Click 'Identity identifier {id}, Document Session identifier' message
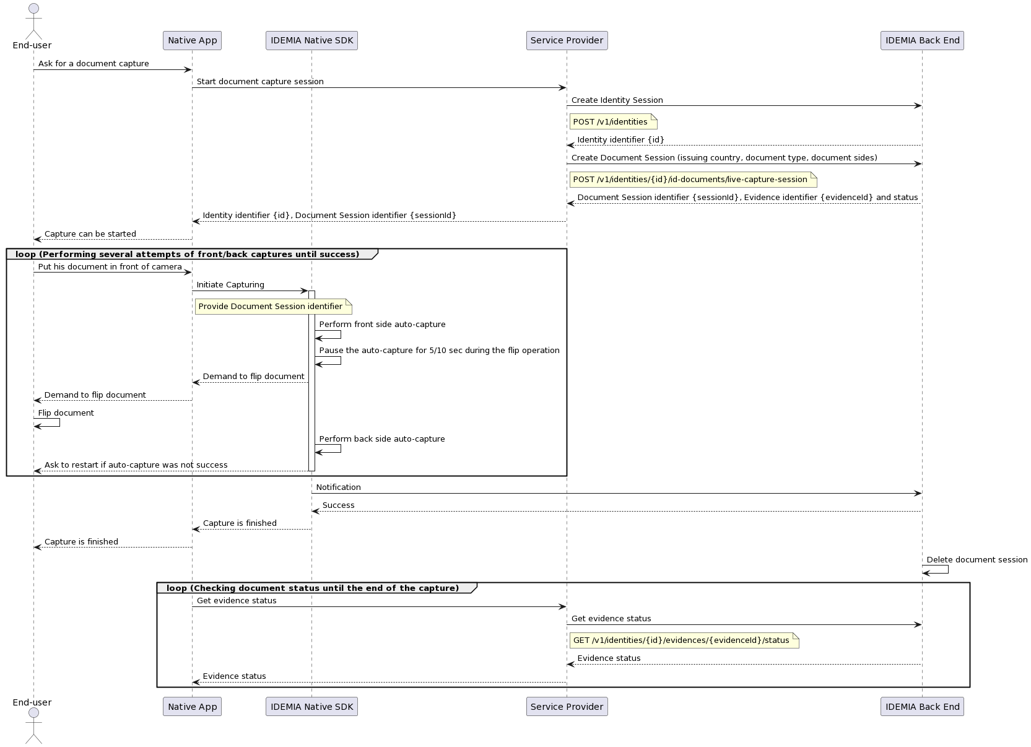 [x=329, y=216]
